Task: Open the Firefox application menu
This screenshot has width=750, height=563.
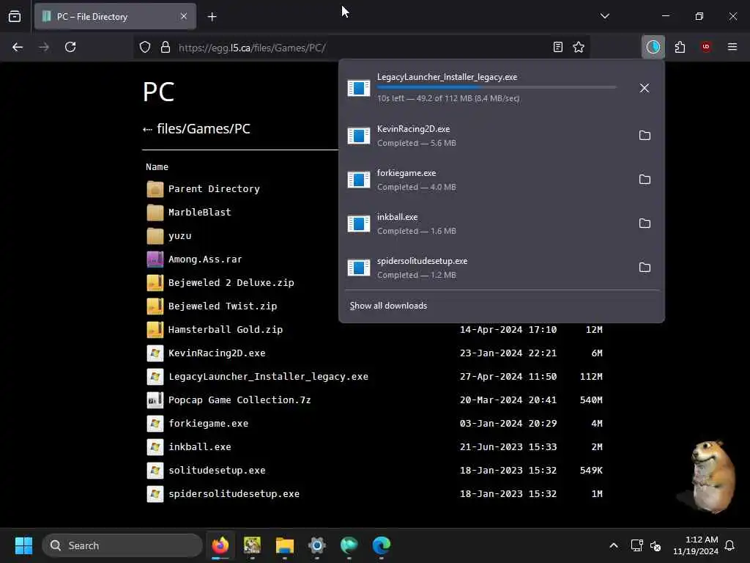Action: (x=732, y=47)
